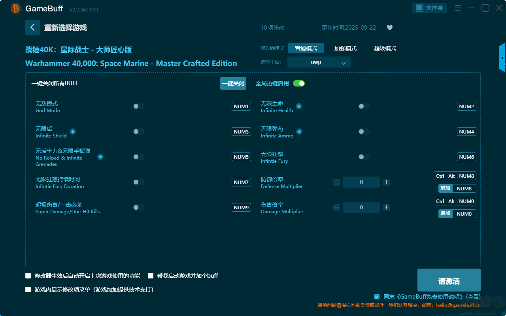The width and height of the screenshot is (506, 316).
Task: Enable Infinite Ammo toggle
Action: 364,132
